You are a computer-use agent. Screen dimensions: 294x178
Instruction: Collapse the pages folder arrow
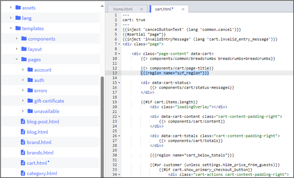17,59
